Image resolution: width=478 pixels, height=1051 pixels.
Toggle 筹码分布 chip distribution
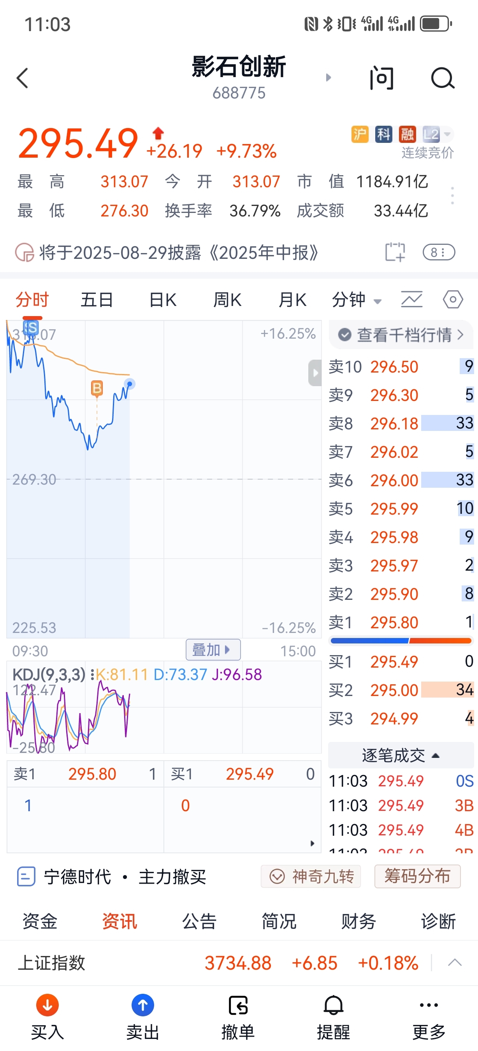click(x=417, y=876)
